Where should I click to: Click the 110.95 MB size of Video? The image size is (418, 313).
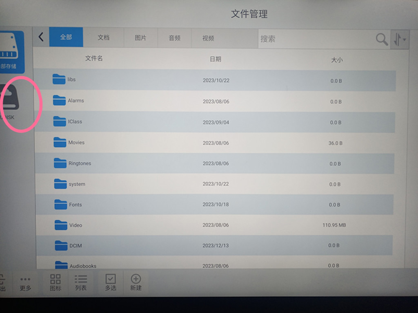click(334, 225)
